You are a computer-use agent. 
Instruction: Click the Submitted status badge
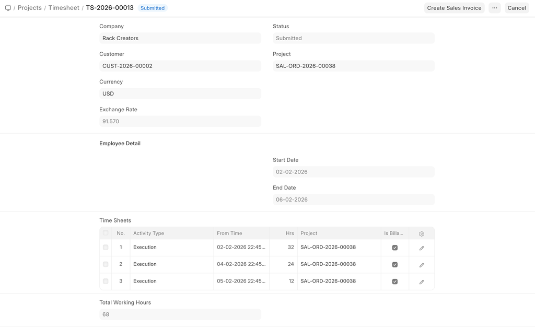coord(153,8)
